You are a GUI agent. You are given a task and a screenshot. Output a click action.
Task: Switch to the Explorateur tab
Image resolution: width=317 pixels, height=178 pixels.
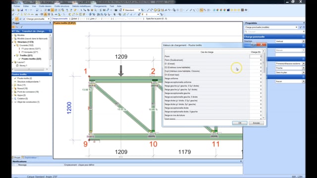pyautogui.click(x=30, y=157)
